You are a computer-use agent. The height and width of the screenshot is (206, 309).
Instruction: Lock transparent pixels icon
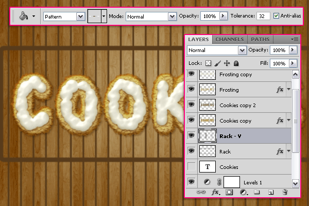[208, 63]
